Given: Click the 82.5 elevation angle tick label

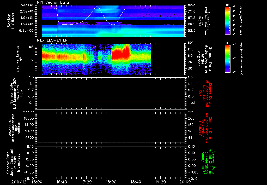Looking at the screenshot, I should [192, 5].
